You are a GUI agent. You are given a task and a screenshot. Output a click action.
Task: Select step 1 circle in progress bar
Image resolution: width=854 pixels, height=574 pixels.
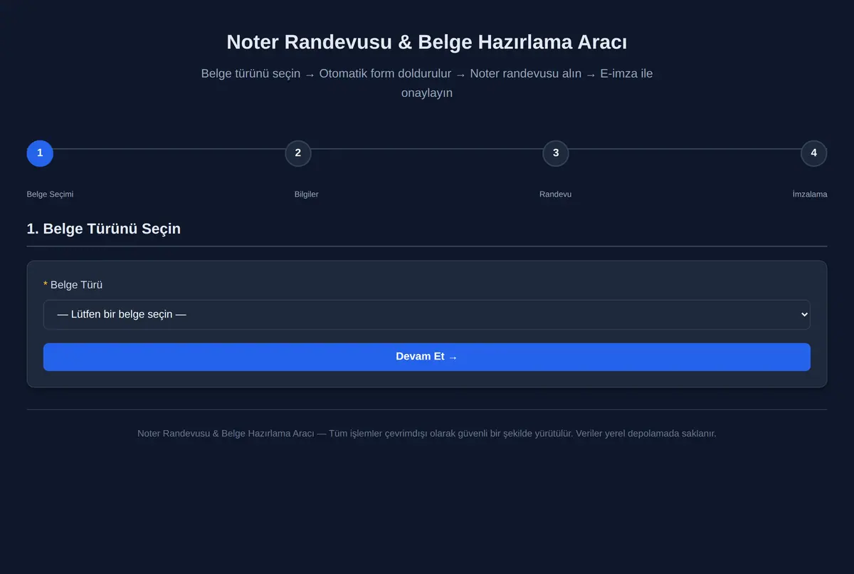[40, 153]
